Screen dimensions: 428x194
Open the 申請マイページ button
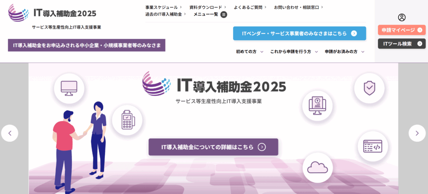(401, 30)
